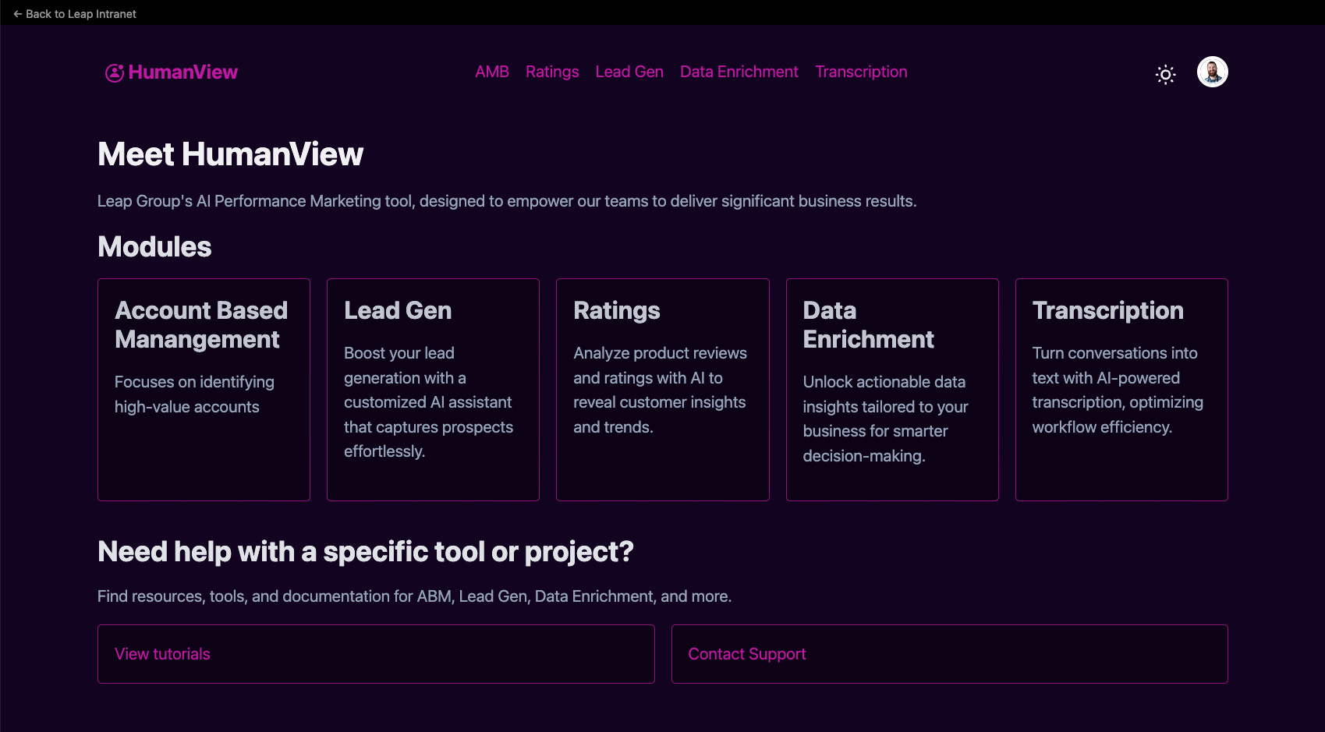Click the Meet HumanView heading
Screen dimensions: 1325x732
pyautogui.click(x=230, y=154)
